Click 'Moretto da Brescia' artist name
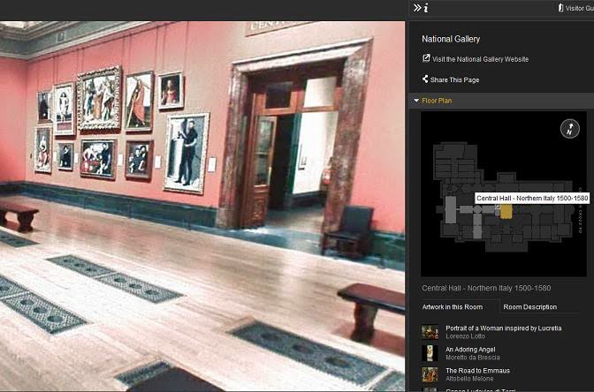This screenshot has width=594, height=392. [472, 358]
